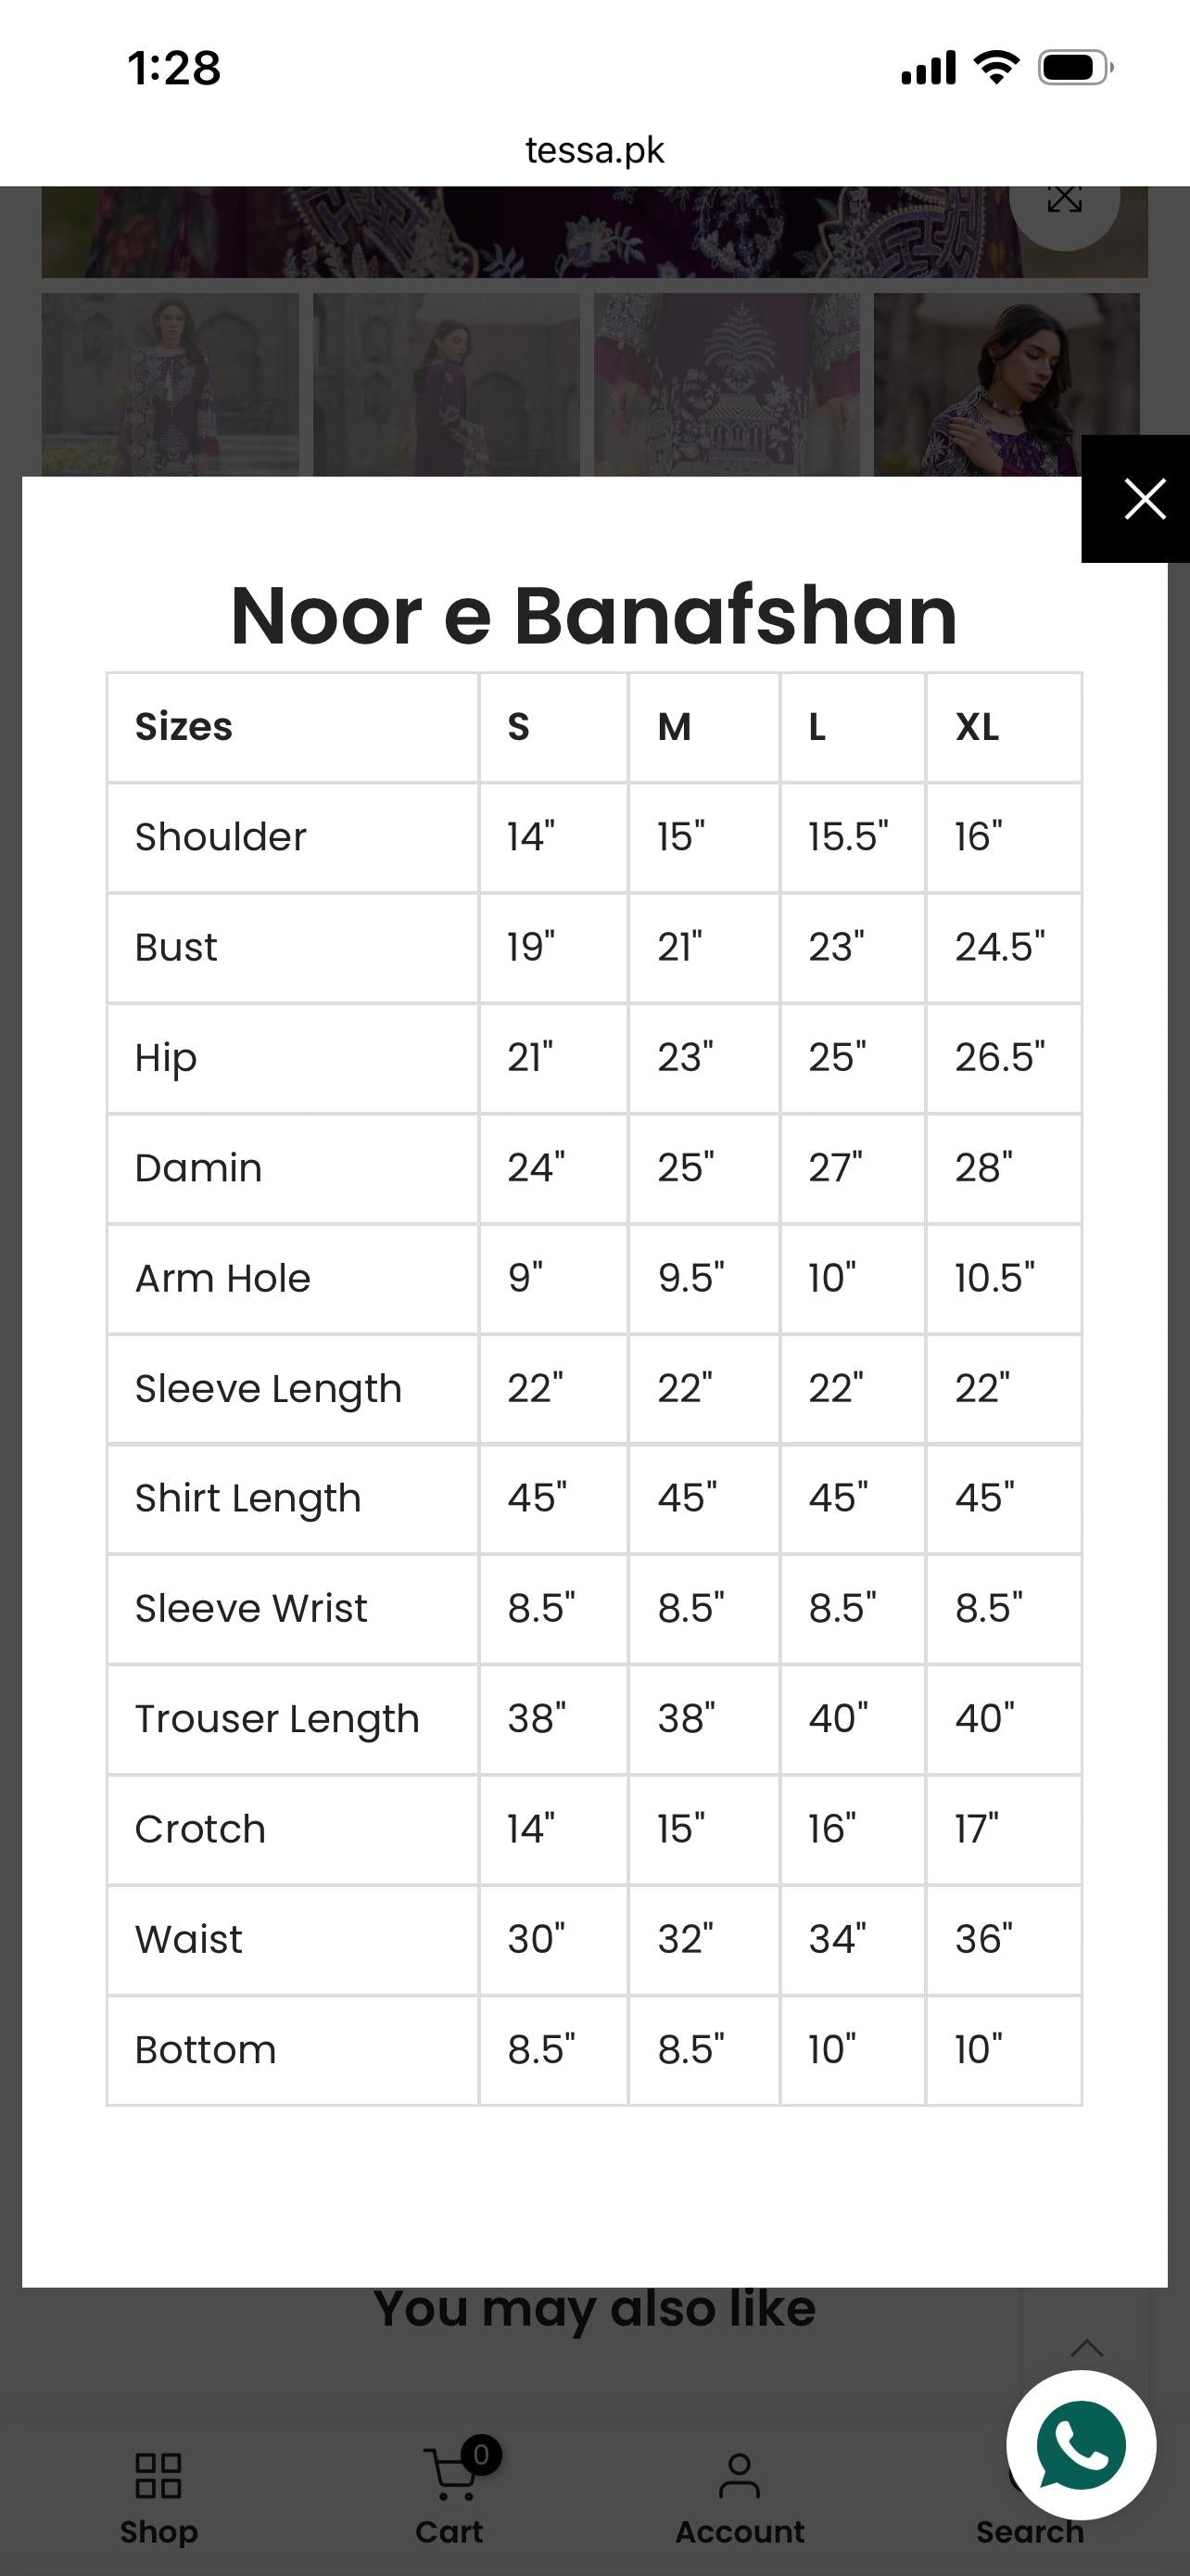Viewport: 1190px width, 2576px height.
Task: Tap the Noor e Banafshan title
Action: point(594,616)
